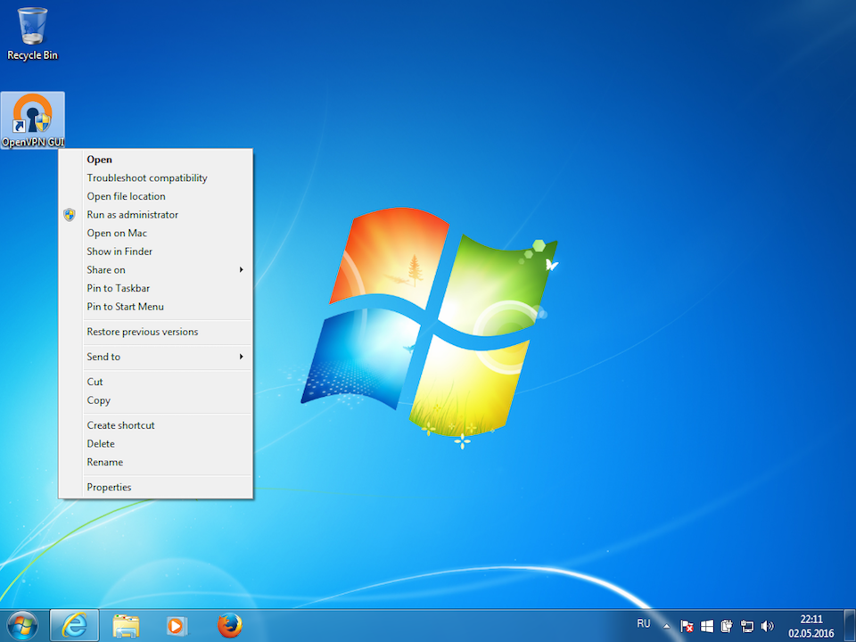The width and height of the screenshot is (856, 642).
Task: Open Windows Explorer folder taskbar icon
Action: click(126, 626)
